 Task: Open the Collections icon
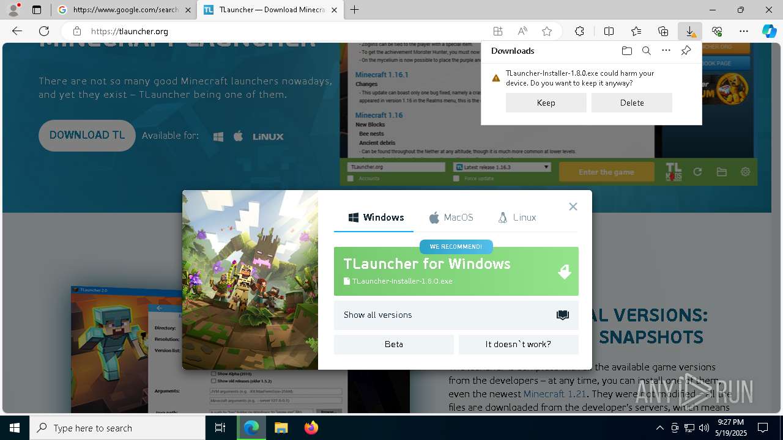[x=663, y=31]
